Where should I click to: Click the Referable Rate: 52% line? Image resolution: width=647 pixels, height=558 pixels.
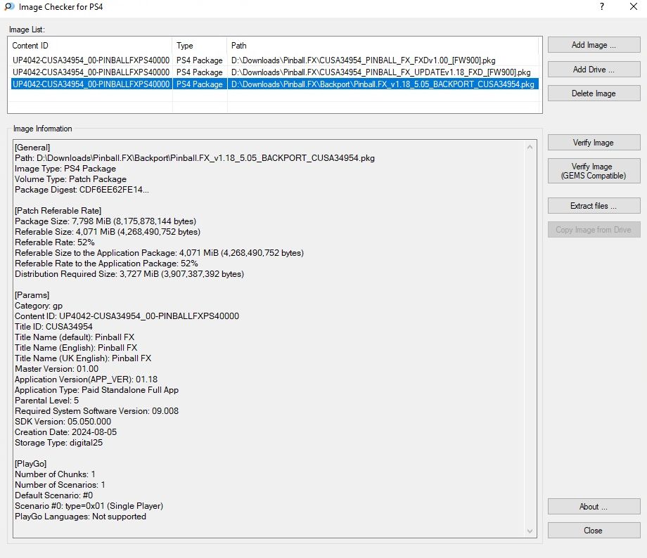coord(54,242)
